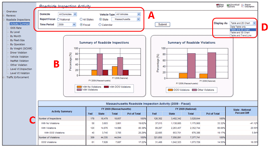Open the Vehicle Violation sidebar link
The height and width of the screenshot is (149, 269).
pyautogui.click(x=20, y=56)
